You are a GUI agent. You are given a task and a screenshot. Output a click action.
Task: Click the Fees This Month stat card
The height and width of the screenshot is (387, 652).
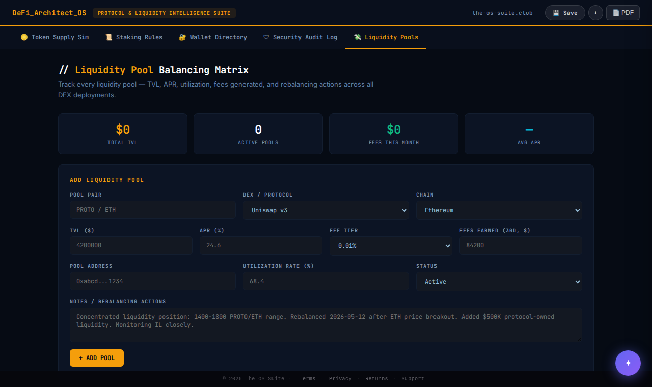click(394, 133)
